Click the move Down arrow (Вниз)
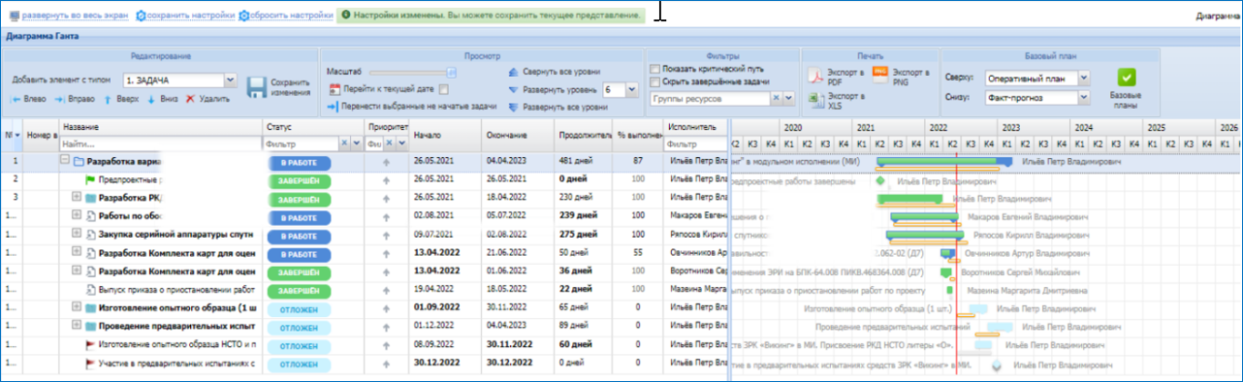Screen dimensions: 1243x382 (151, 100)
